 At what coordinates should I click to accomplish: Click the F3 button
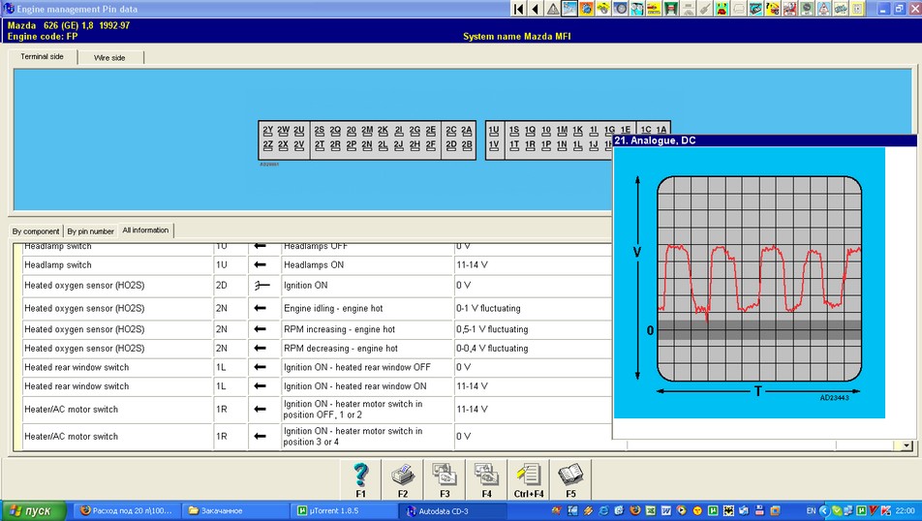pos(445,479)
